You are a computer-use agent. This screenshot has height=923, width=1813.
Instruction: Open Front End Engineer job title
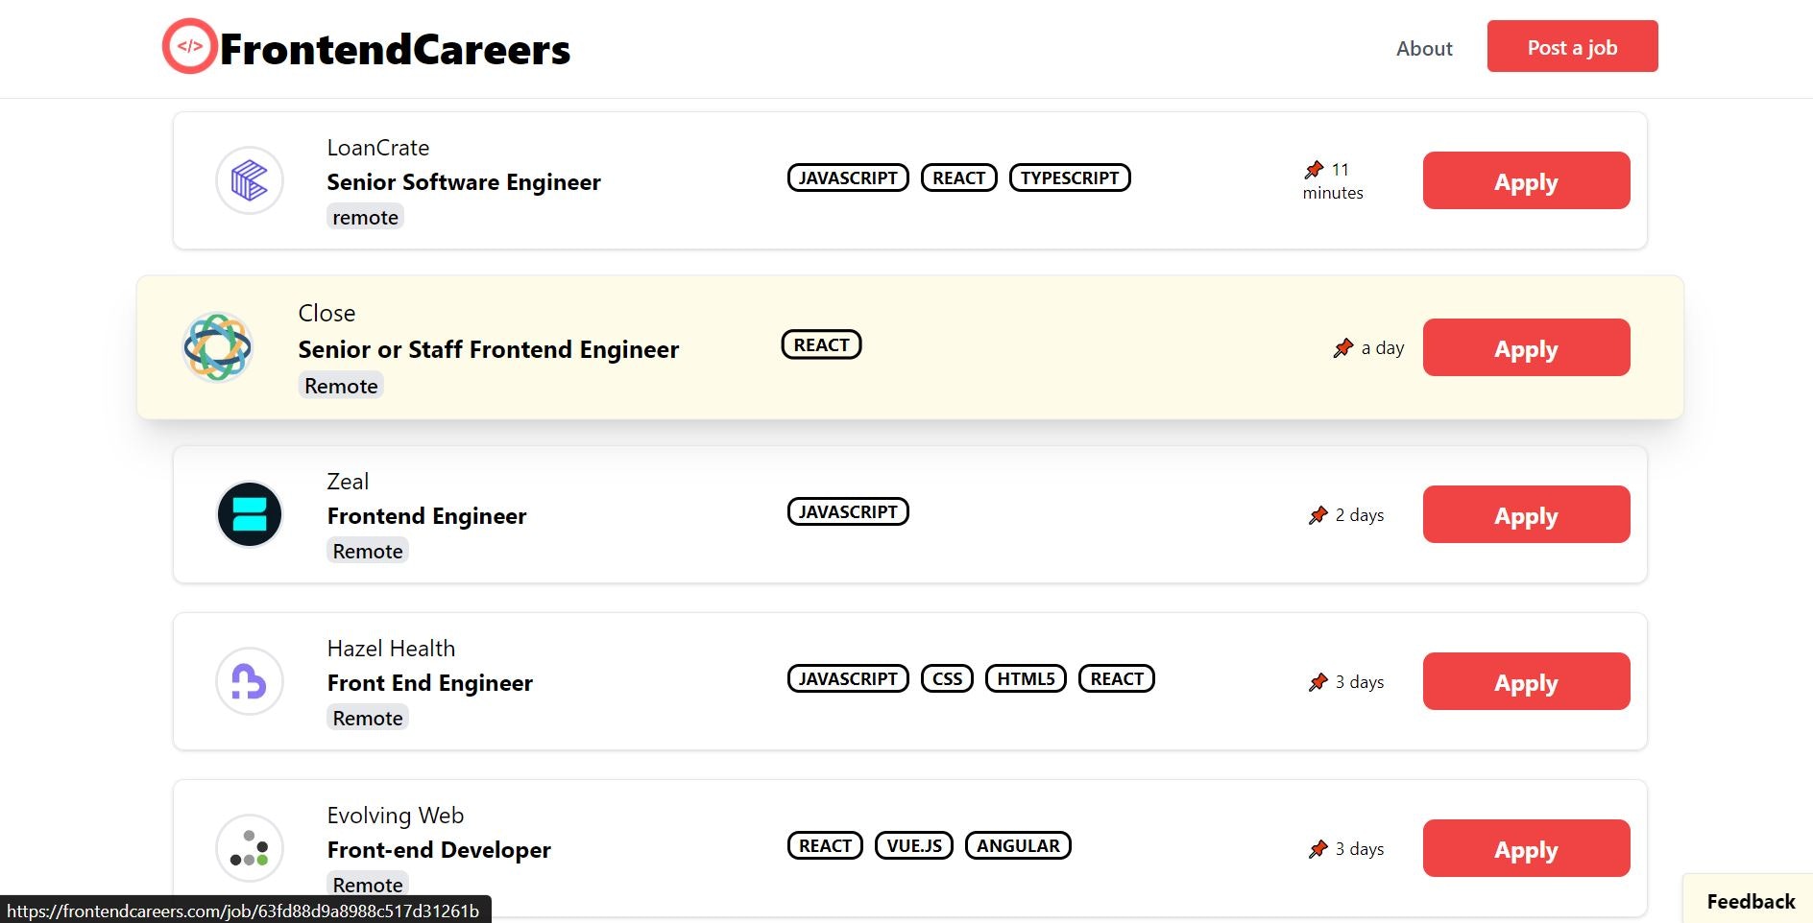click(430, 683)
